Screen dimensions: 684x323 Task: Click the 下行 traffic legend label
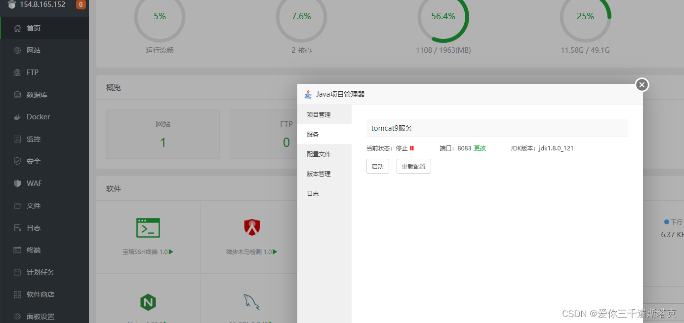point(676,222)
